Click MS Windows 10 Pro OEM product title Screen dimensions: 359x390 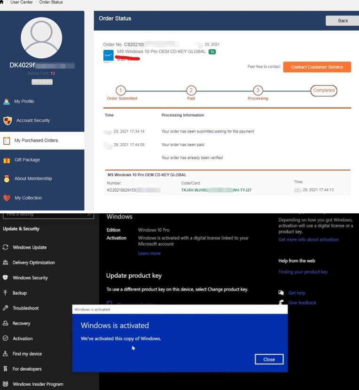[x=161, y=52]
